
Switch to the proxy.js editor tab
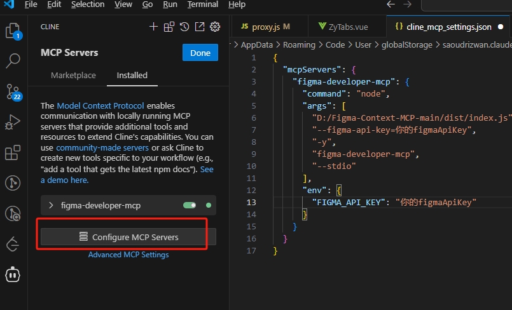(270, 27)
